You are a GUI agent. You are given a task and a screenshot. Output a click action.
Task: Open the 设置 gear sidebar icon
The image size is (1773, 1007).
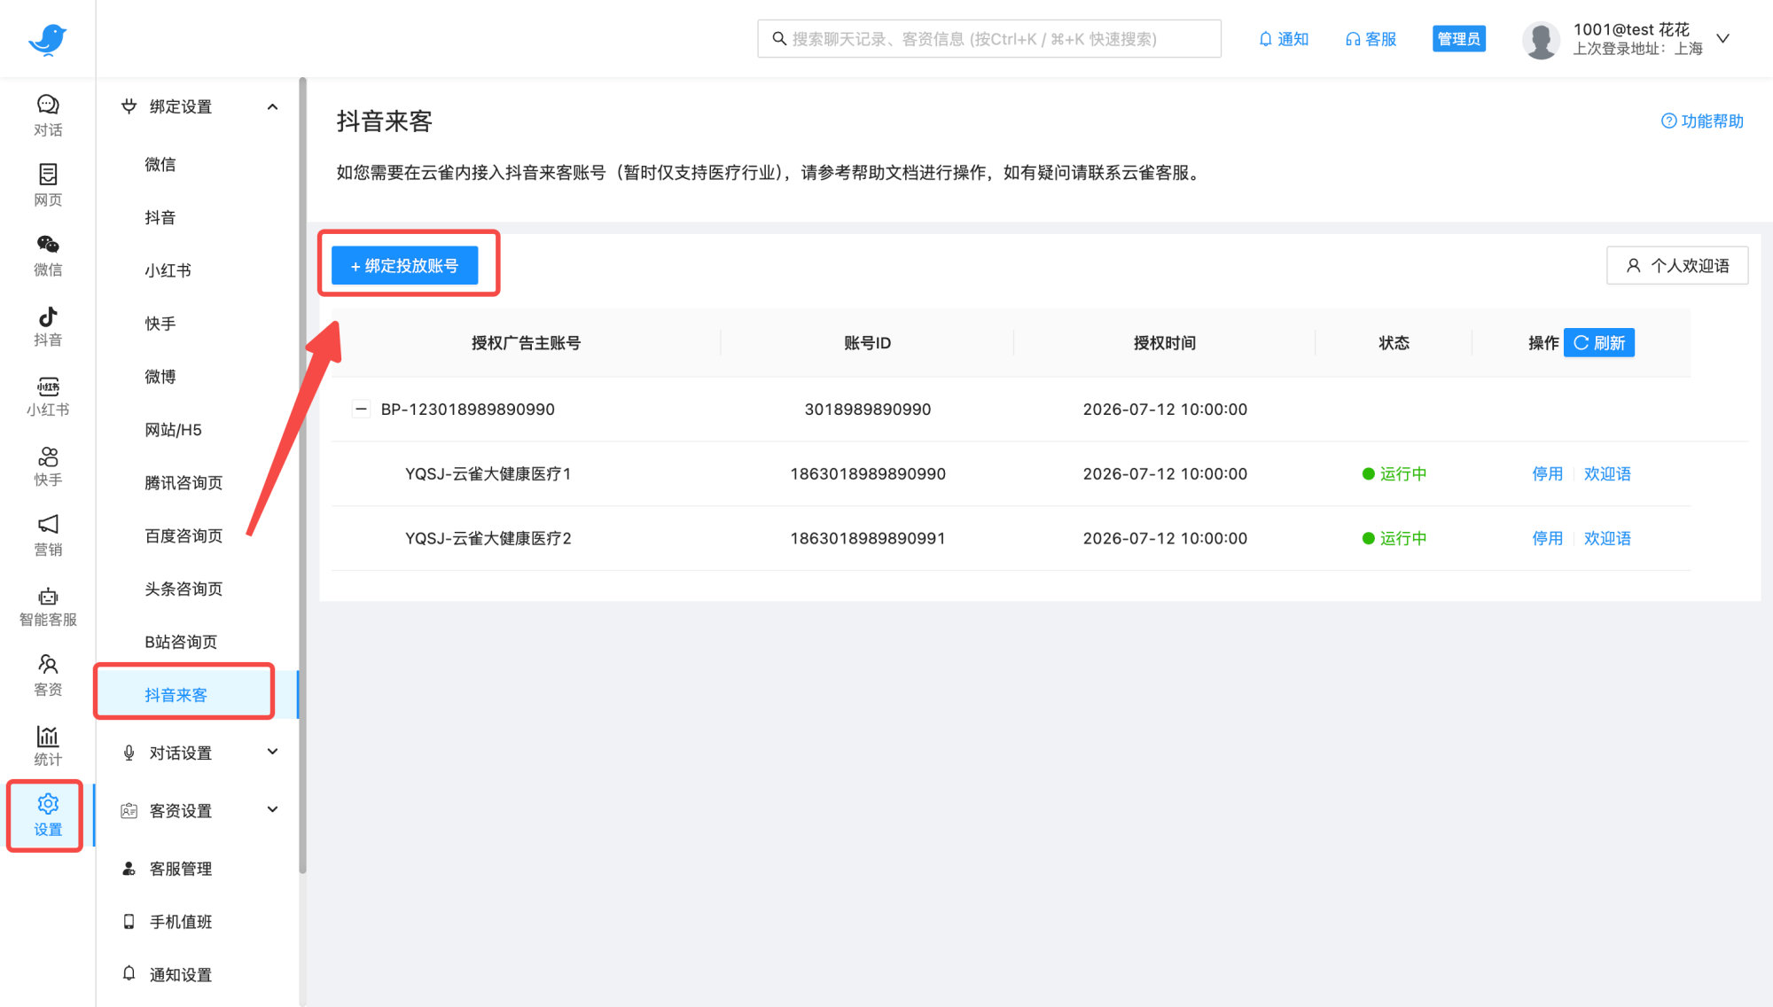tap(48, 816)
